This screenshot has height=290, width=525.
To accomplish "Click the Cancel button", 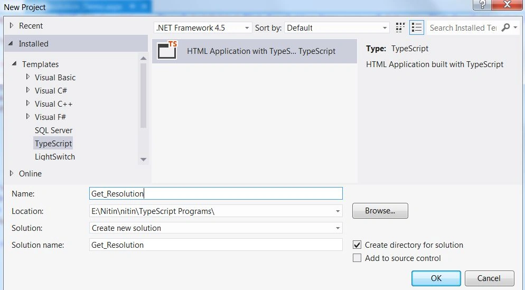I will [x=489, y=278].
